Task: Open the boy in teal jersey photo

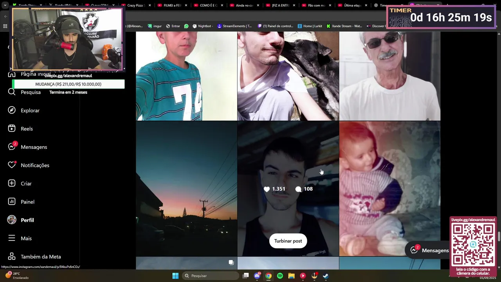Action: coord(186,76)
